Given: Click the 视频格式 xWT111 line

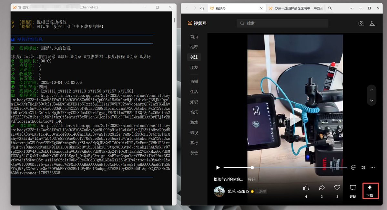Looking at the screenshot, I should tap(72, 91).
